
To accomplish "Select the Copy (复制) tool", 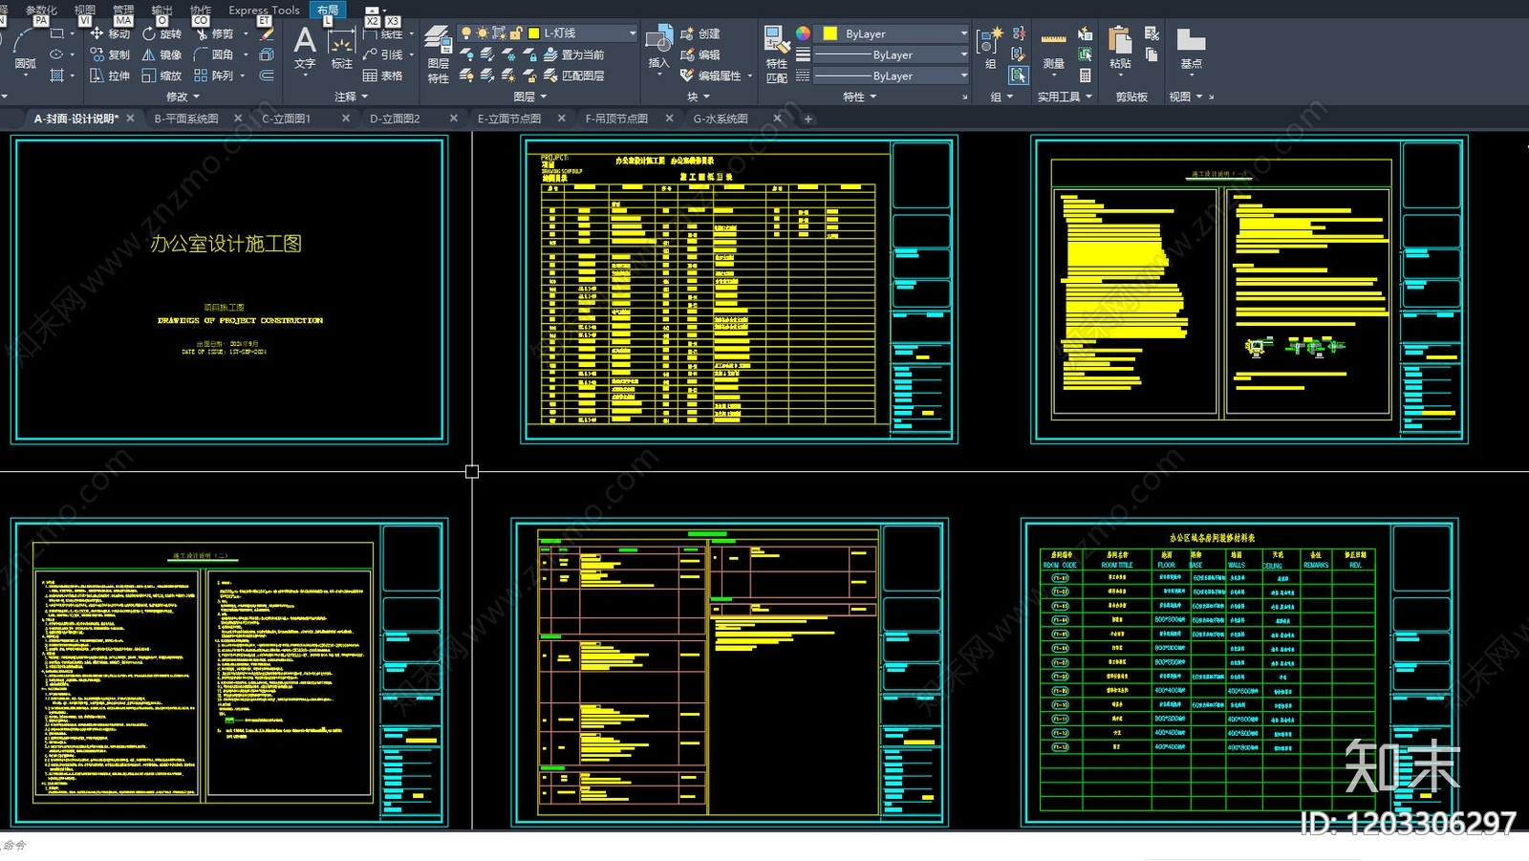I will (x=110, y=54).
